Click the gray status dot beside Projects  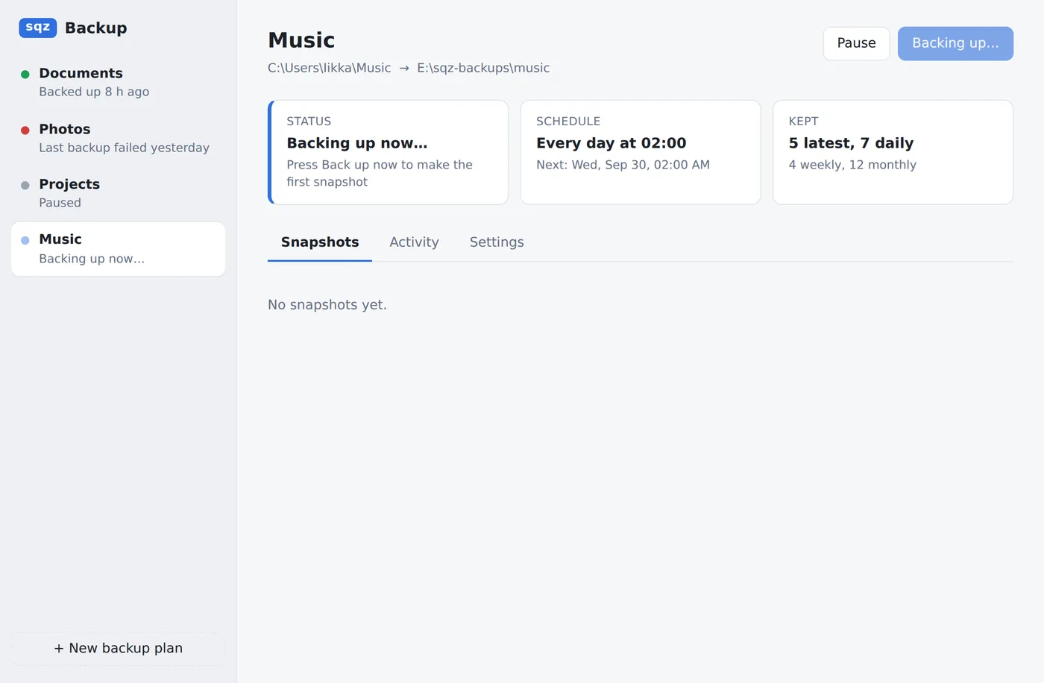point(25,185)
